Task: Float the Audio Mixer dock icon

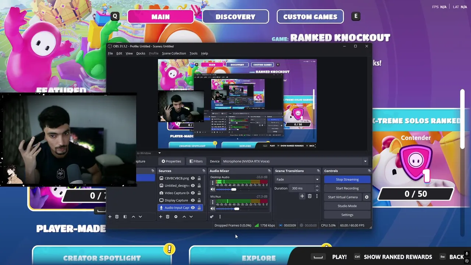Action: coord(269,171)
